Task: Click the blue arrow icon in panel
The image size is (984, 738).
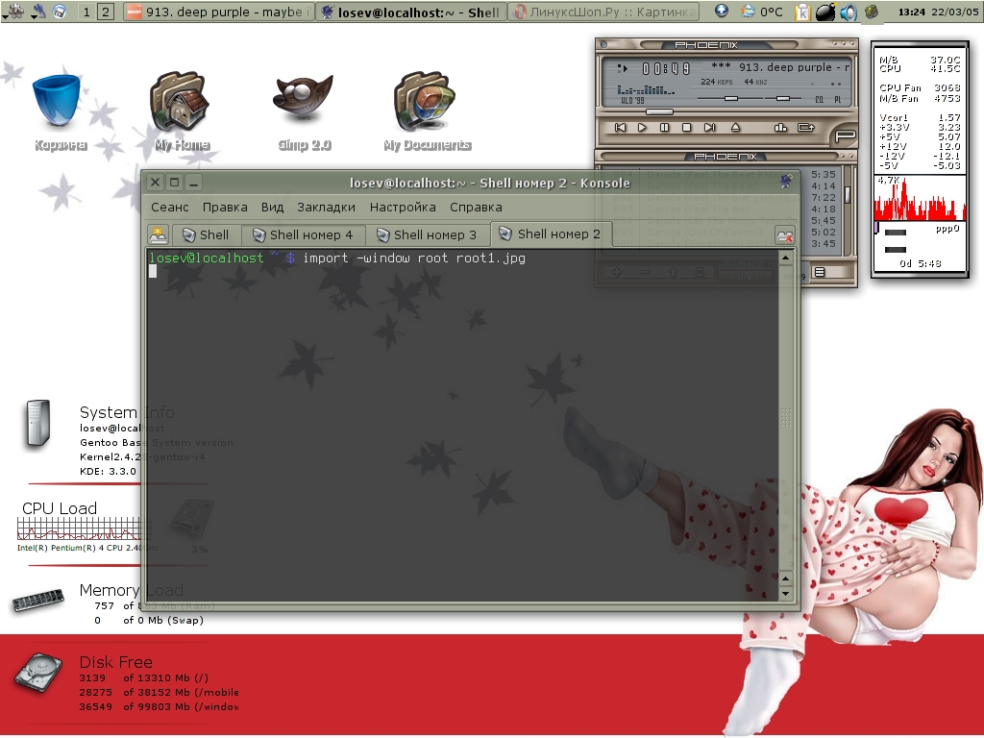Action: tap(722, 11)
